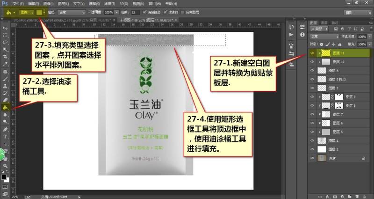The height and width of the screenshot is (199, 374).
Task: Open the 滤镜(T) menu
Action: [x=110, y=4]
